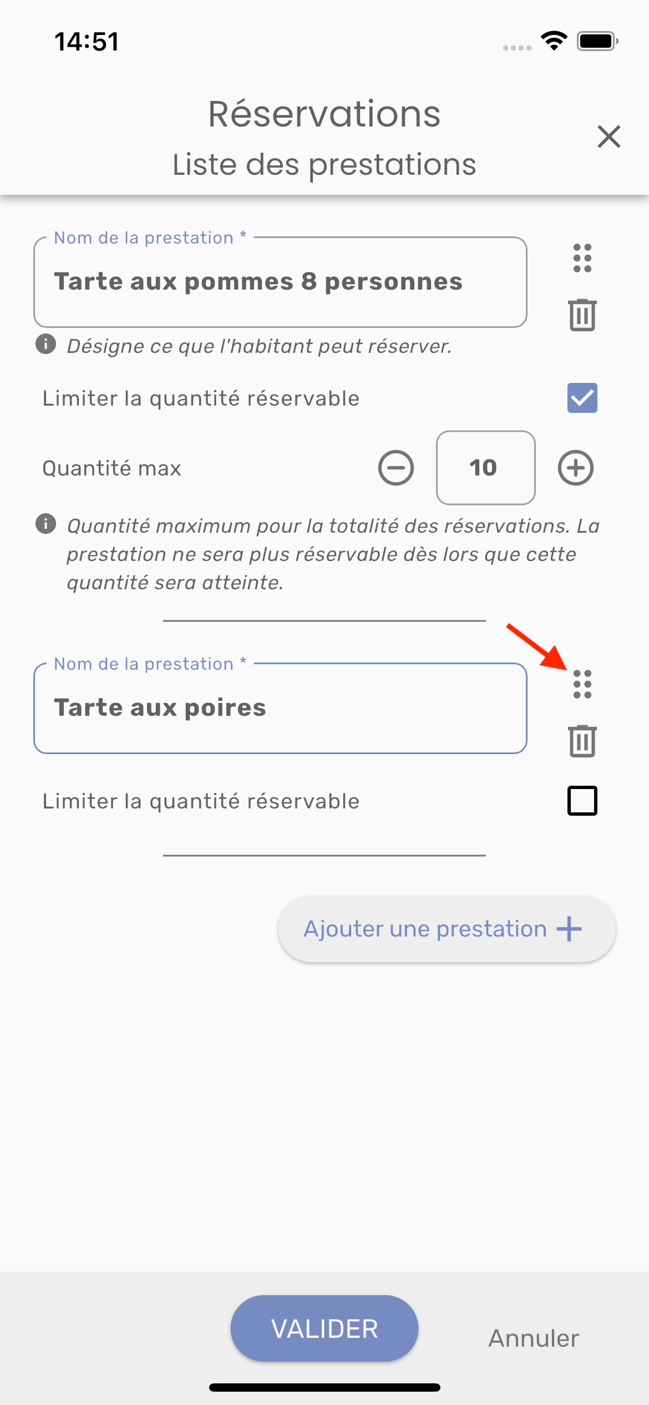Tap Annuler to cancel
Viewport: 649px width, 1405px height.
click(534, 1338)
